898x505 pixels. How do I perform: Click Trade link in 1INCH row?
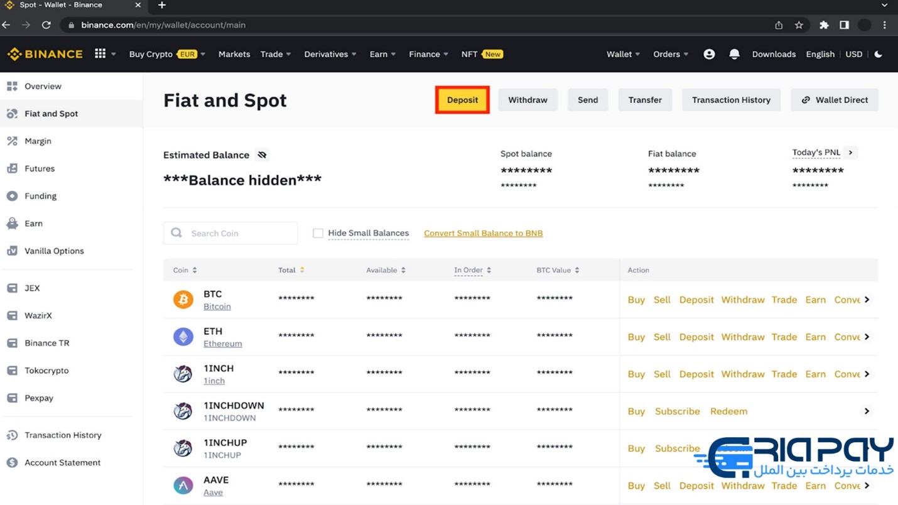(784, 374)
